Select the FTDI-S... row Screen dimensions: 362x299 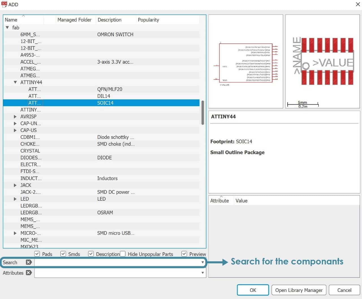101,171
